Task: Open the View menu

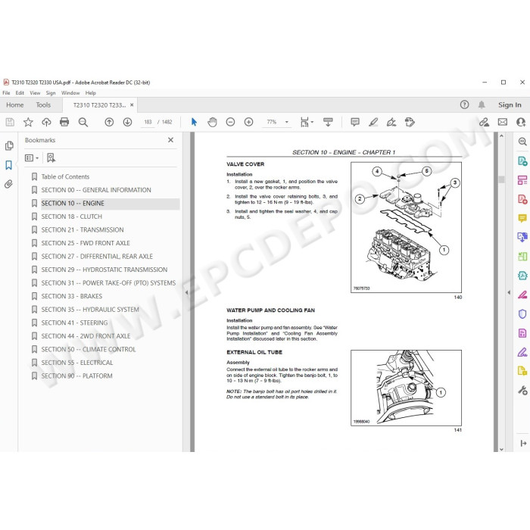Action: [35, 93]
